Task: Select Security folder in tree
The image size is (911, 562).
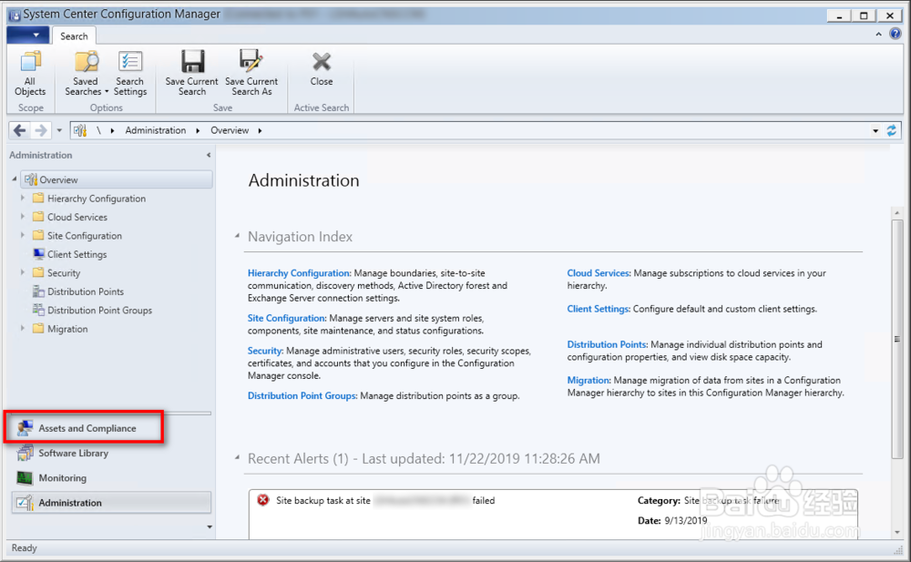Action: (x=56, y=273)
